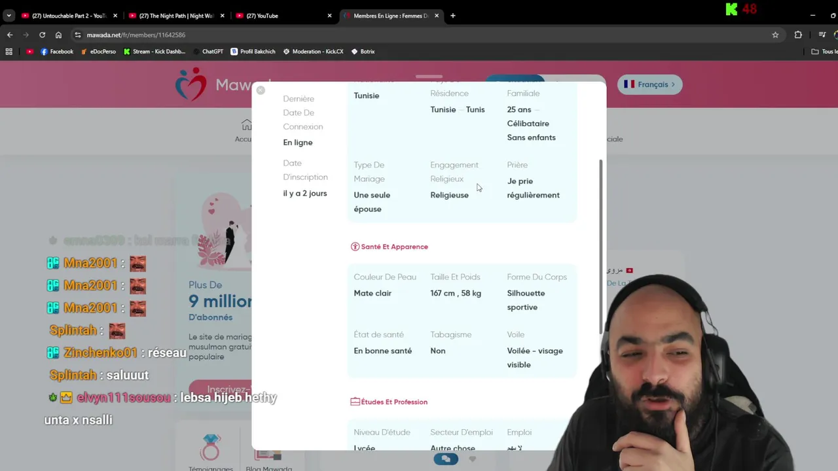Click the 'Mate clair' skin color value

373,293
